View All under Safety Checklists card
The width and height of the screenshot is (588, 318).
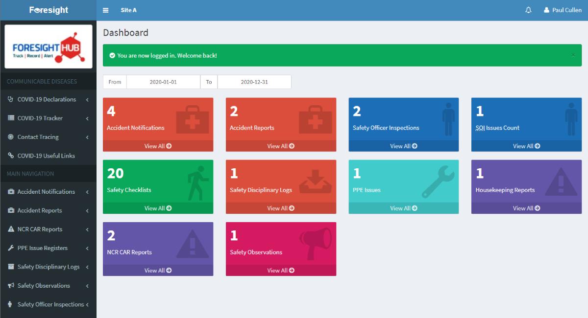[158, 208]
